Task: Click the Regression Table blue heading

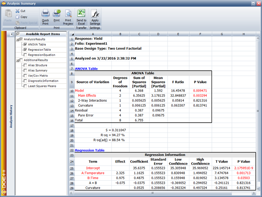Action: click(90, 150)
